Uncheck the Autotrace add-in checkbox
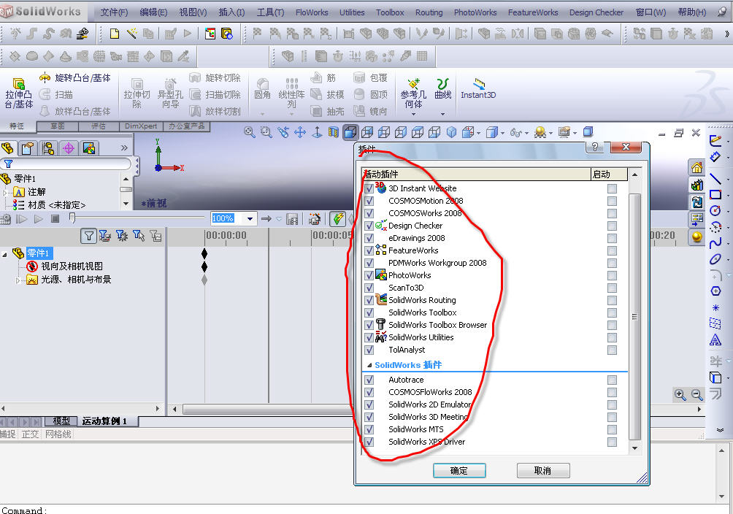The height and width of the screenshot is (514, 733). pyautogui.click(x=369, y=380)
